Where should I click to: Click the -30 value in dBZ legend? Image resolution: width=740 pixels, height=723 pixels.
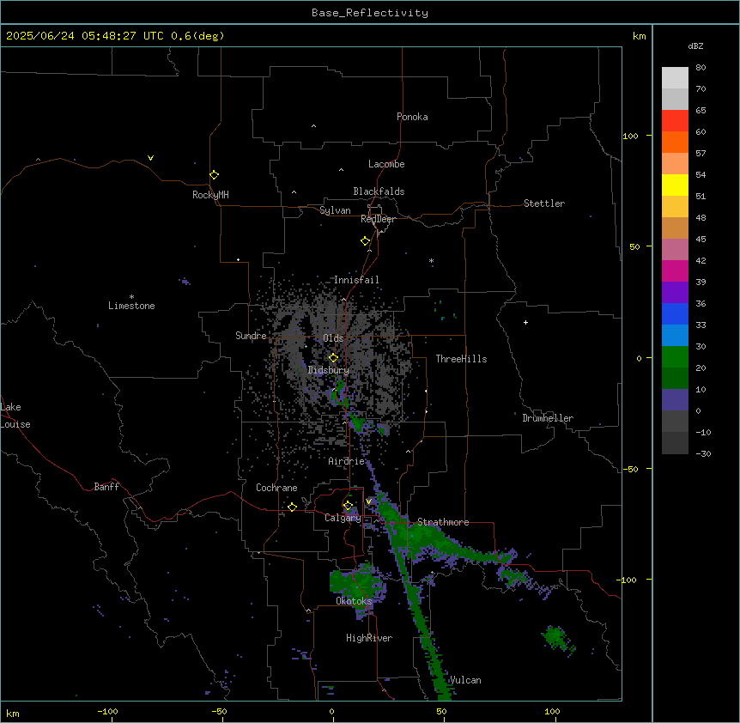703,453
